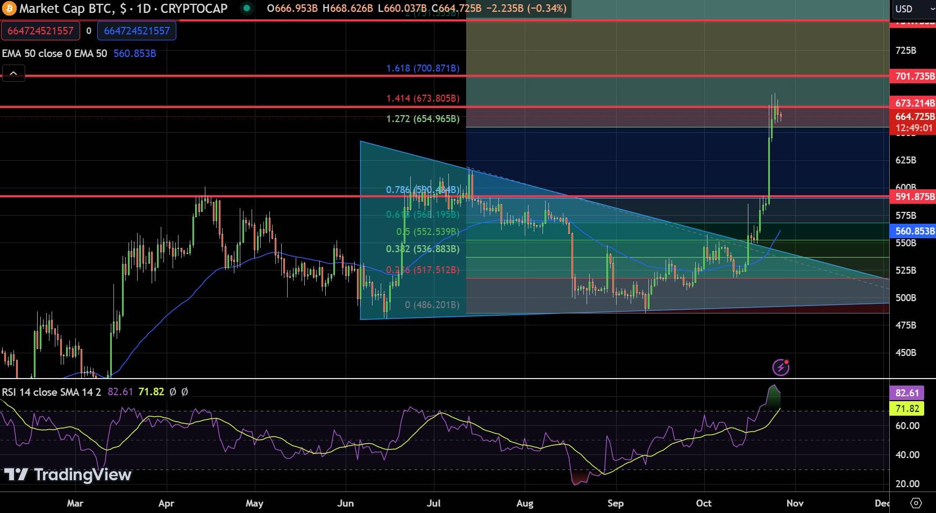936x513 pixels.
Task: Click the blue buy price box 664724521557
Action: 137,31
